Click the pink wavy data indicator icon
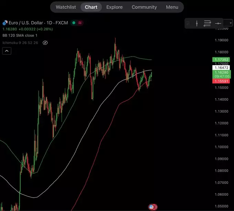The image size is (234, 211). point(80,23)
